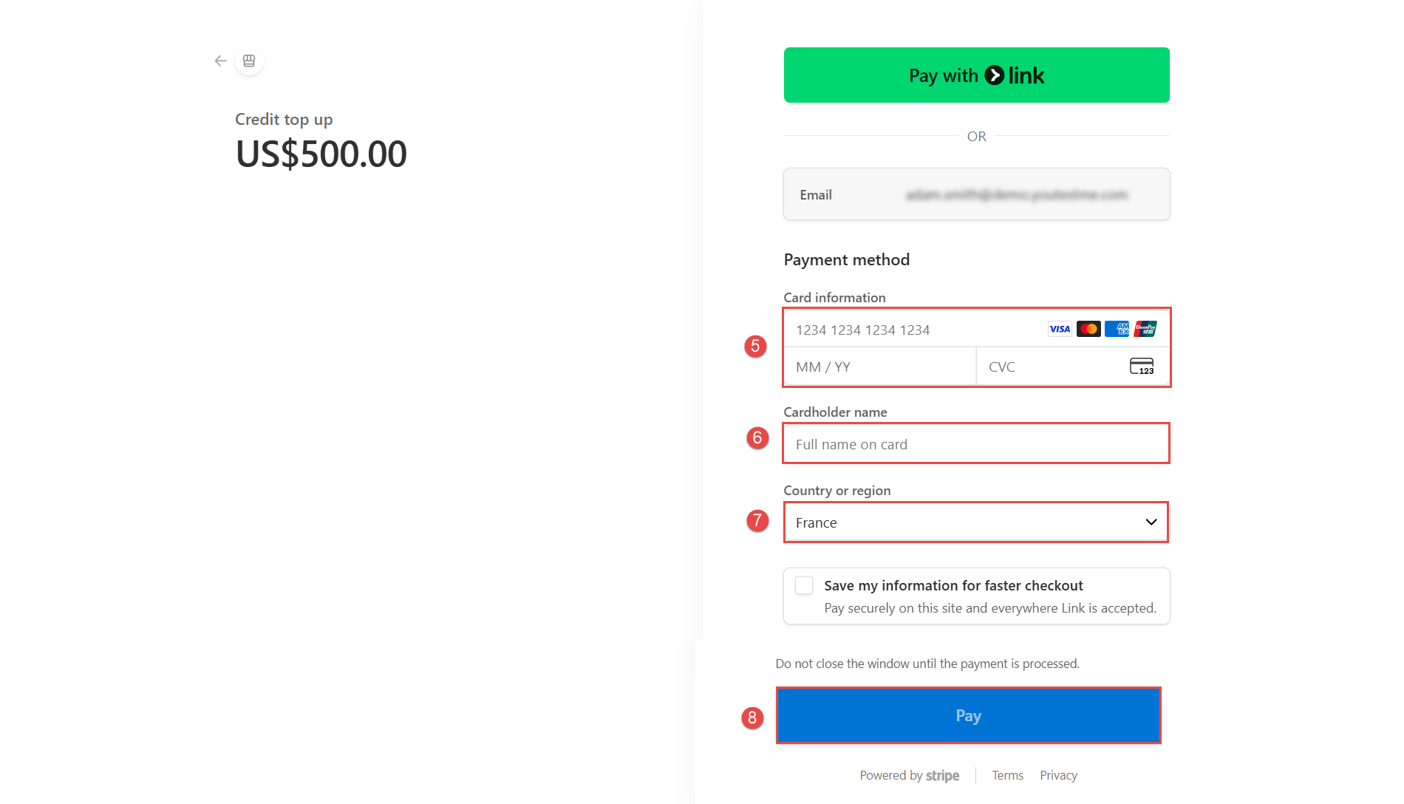The image size is (1404, 804).
Task: Click the Mastercard logo
Action: [1088, 329]
